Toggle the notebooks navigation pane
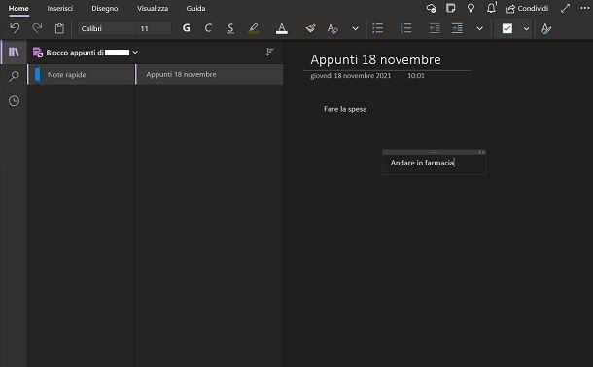The height and width of the screenshot is (367, 593). click(14, 52)
